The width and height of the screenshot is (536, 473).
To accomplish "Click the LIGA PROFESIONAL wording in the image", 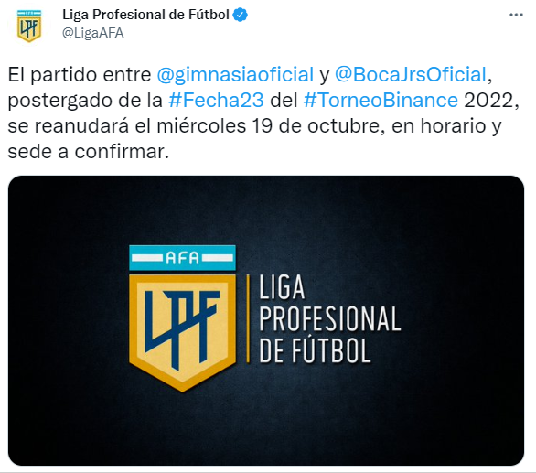I will [329, 303].
